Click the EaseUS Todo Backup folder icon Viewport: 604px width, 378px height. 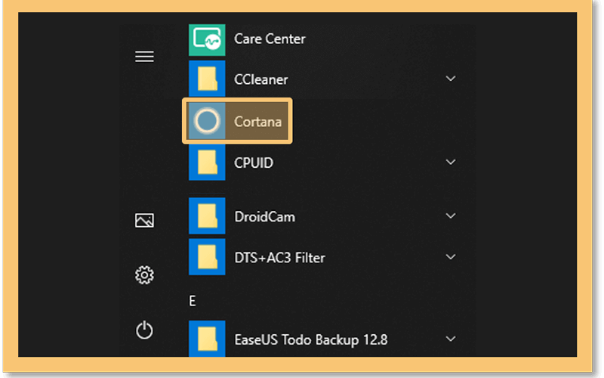tap(207, 339)
